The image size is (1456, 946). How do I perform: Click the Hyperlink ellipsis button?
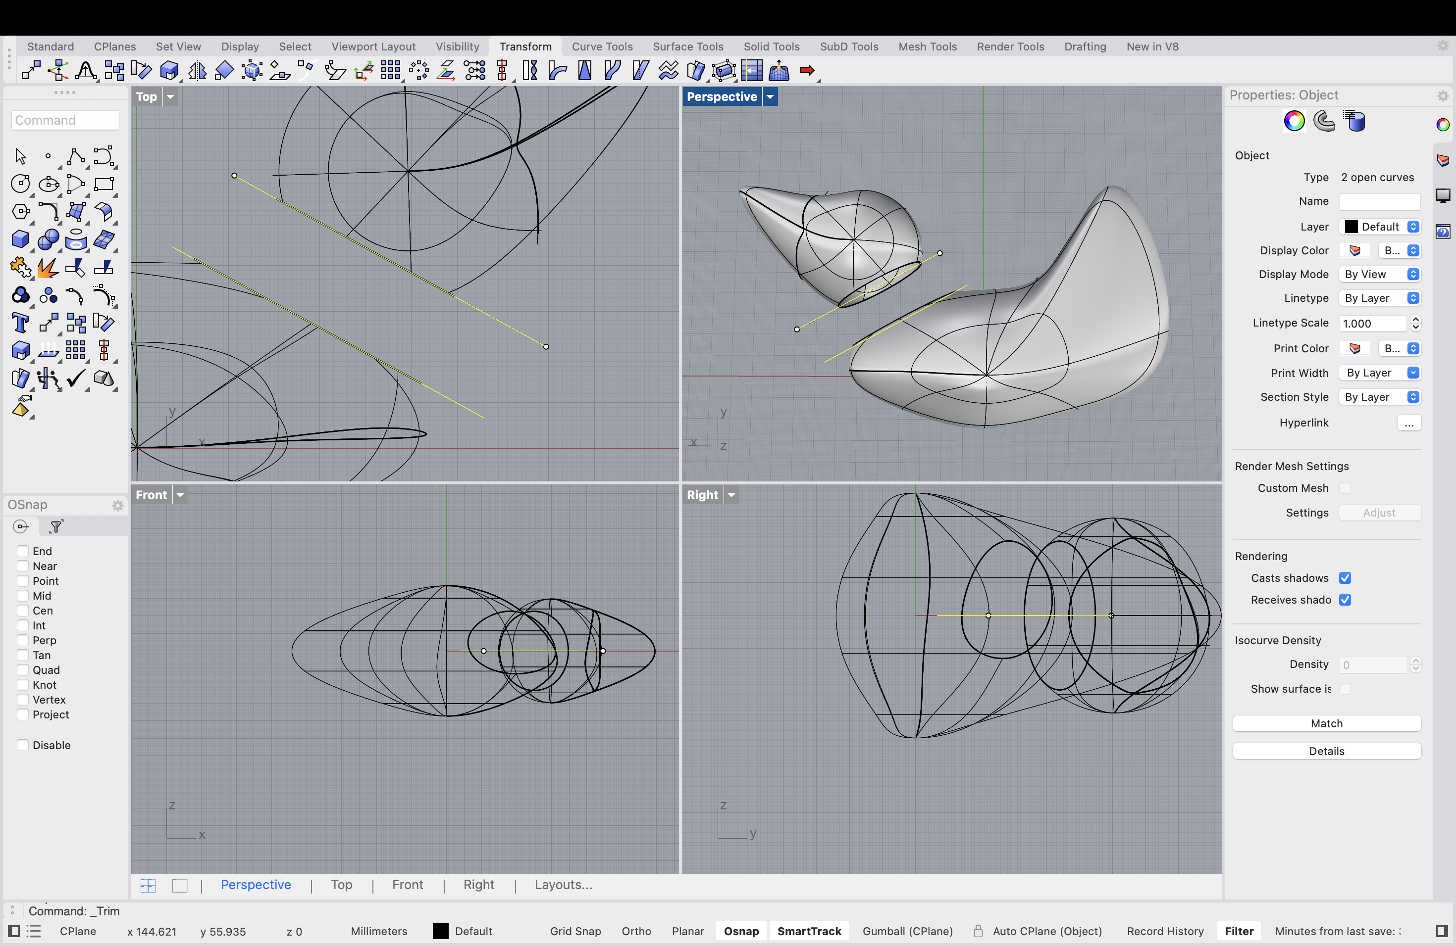click(x=1409, y=423)
